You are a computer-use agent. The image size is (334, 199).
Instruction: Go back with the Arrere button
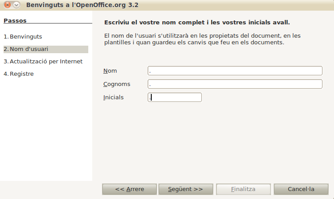[130, 189]
